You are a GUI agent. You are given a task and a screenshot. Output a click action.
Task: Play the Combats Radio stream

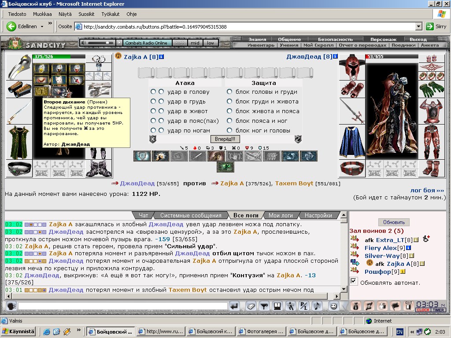coord(119,43)
